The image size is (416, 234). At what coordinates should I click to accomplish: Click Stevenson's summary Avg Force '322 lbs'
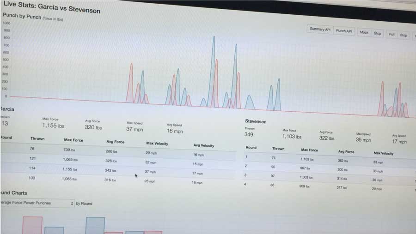point(327,138)
